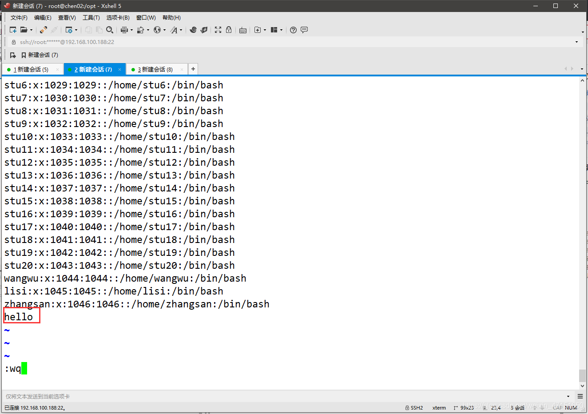The height and width of the screenshot is (414, 588).
Task: Click the keyboard key-mapping icon
Action: pyautogui.click(x=243, y=30)
